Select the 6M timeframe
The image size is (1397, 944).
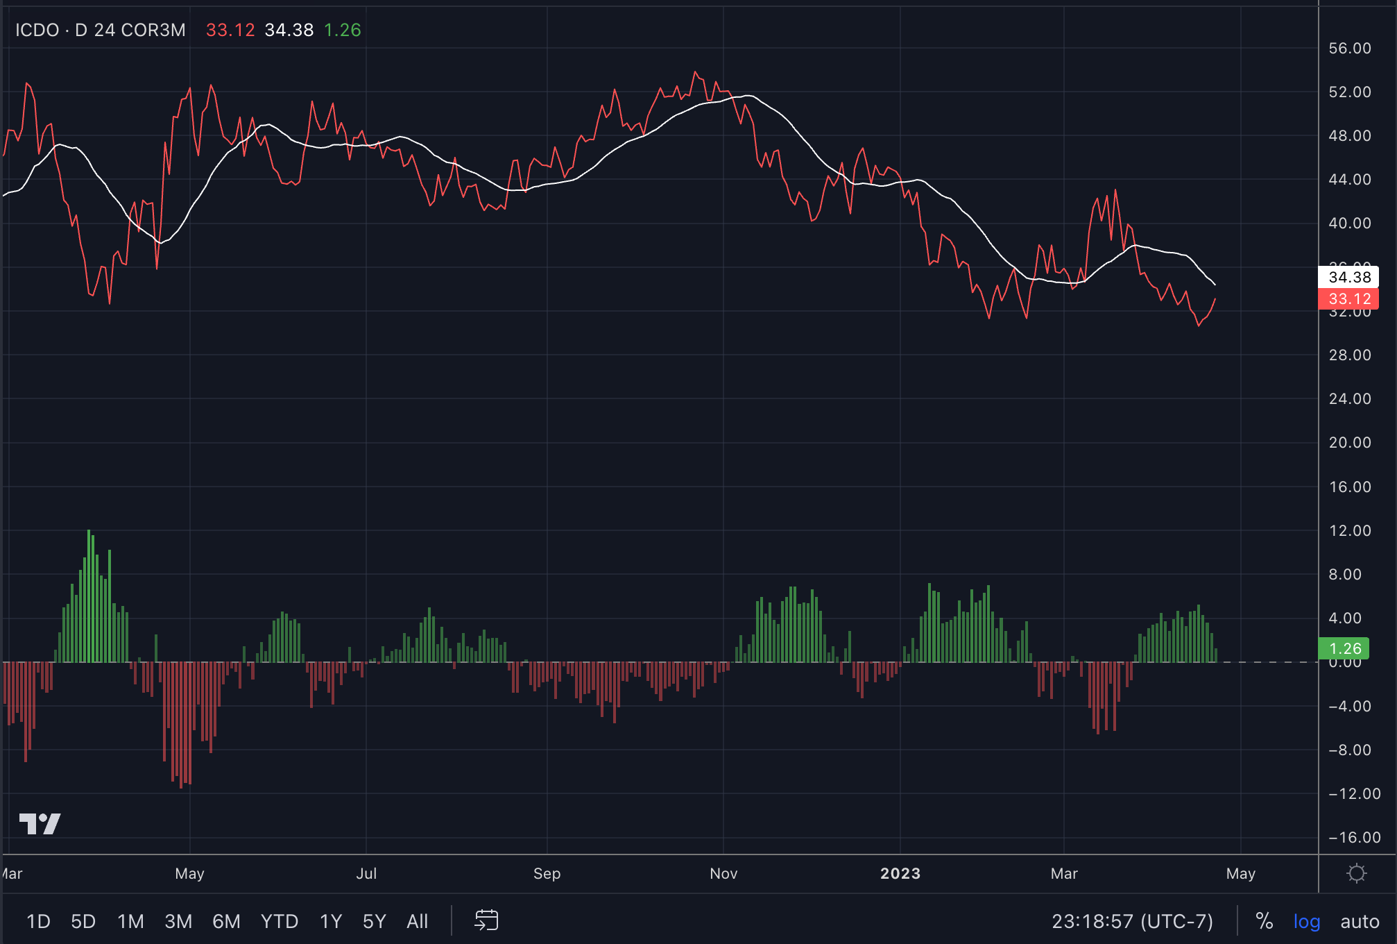point(226,921)
